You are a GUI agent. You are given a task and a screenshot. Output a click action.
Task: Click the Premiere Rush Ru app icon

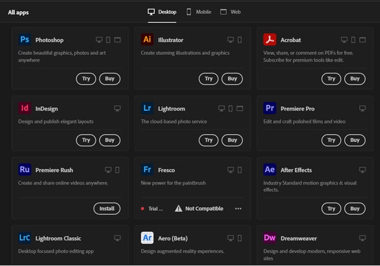pos(25,169)
